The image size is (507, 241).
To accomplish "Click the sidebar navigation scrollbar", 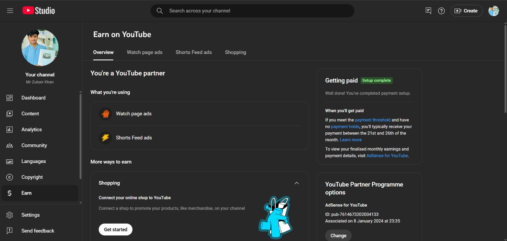I will [x=80, y=136].
